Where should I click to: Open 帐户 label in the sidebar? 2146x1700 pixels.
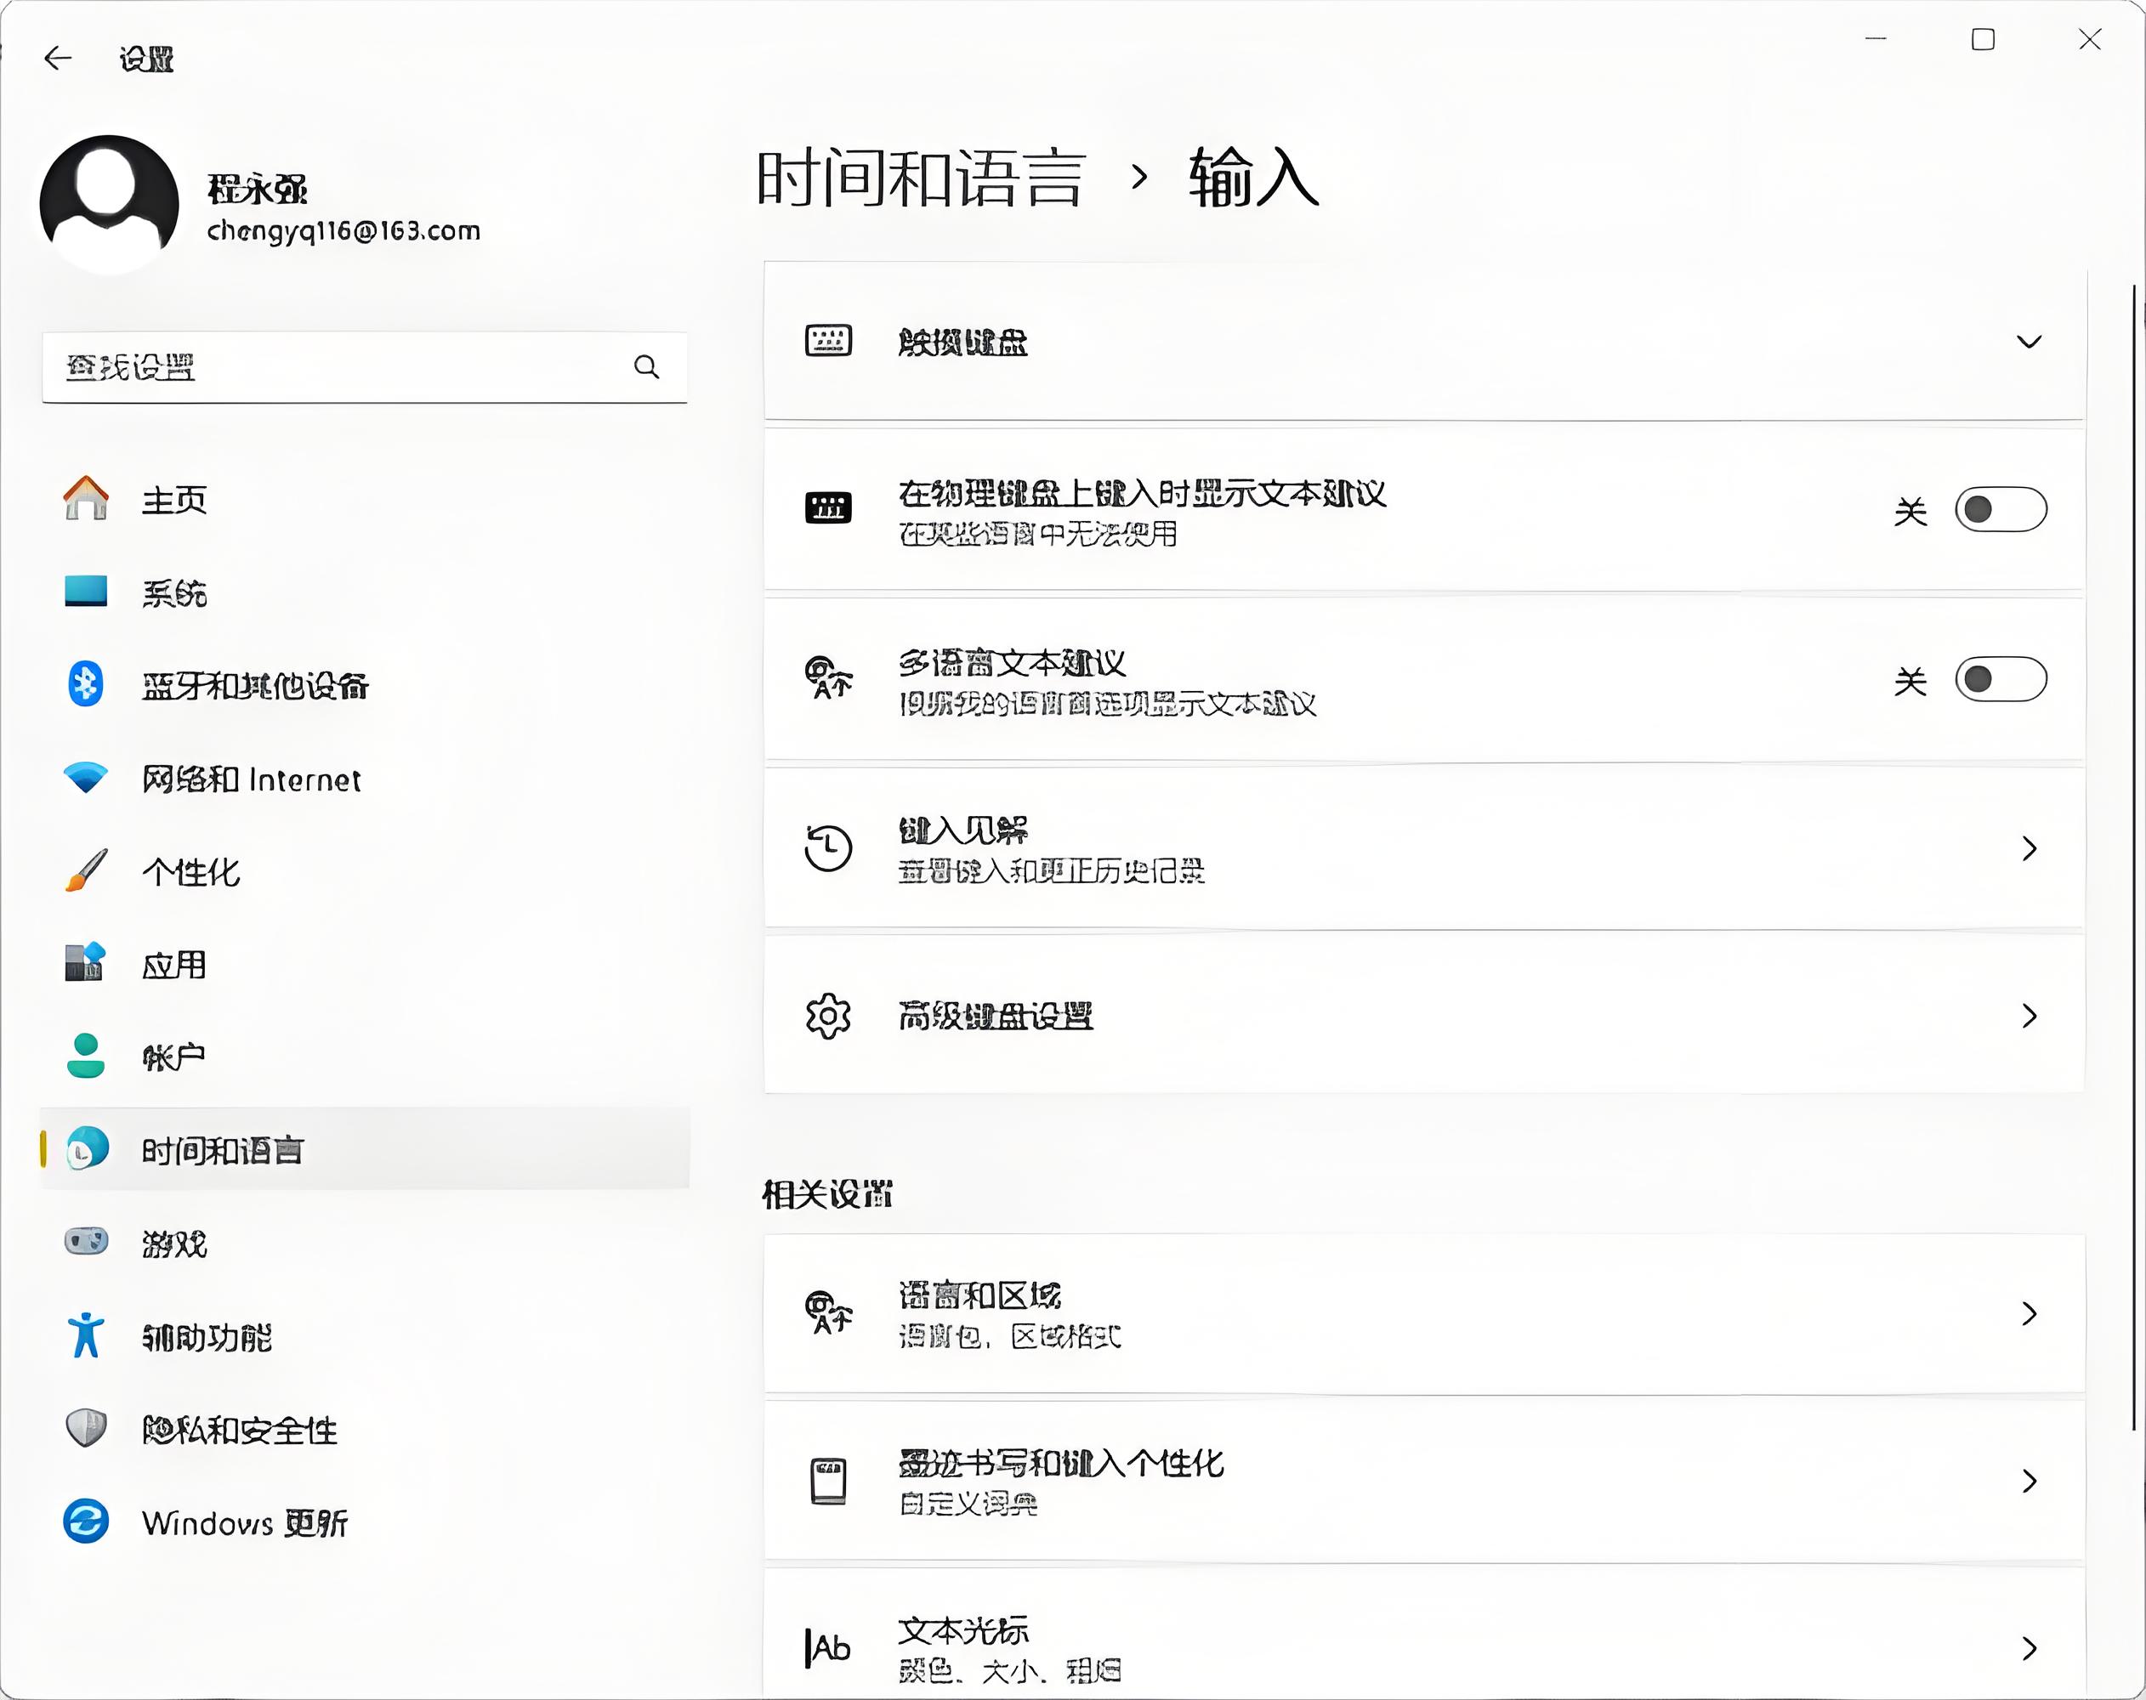tap(174, 1057)
